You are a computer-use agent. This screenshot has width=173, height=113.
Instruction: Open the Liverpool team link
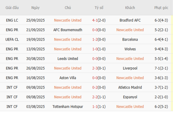coord(130,68)
